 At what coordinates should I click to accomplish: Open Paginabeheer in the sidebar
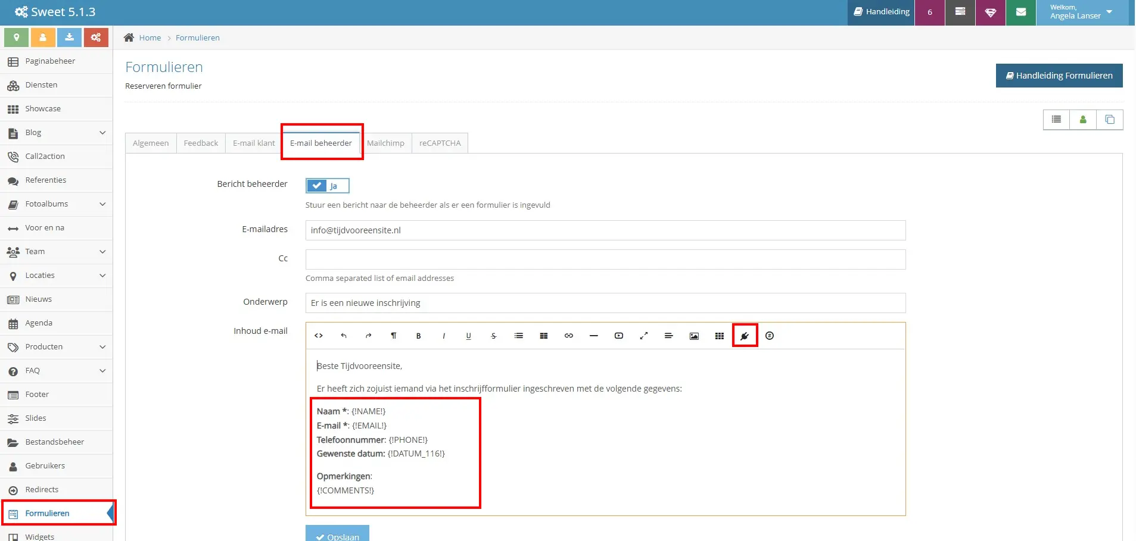click(x=57, y=61)
